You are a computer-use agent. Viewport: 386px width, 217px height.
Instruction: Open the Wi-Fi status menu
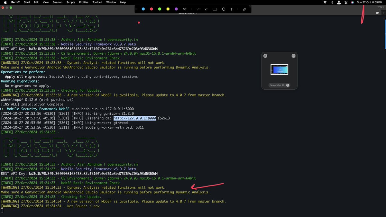[325, 2]
